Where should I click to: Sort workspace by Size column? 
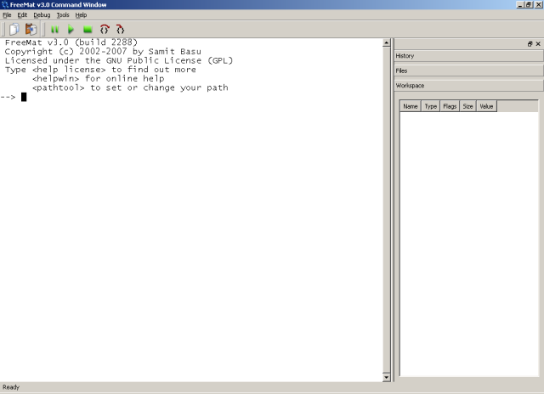tap(467, 106)
